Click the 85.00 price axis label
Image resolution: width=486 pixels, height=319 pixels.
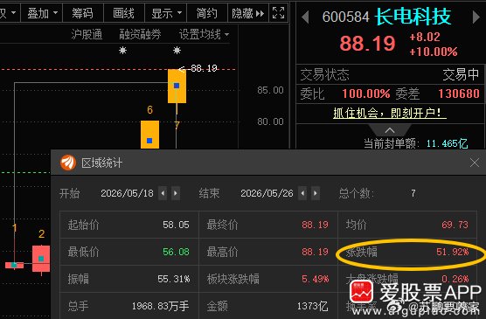(270, 90)
